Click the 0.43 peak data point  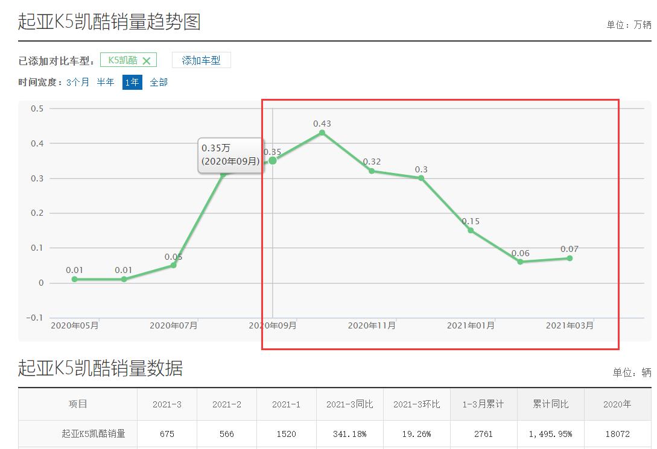tap(322, 133)
